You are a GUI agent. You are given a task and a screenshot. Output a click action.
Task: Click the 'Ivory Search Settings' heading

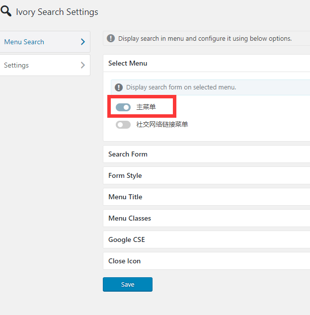coord(57,12)
